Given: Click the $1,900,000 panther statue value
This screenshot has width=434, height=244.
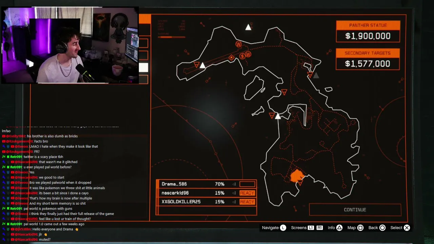Looking at the screenshot, I should (368, 36).
